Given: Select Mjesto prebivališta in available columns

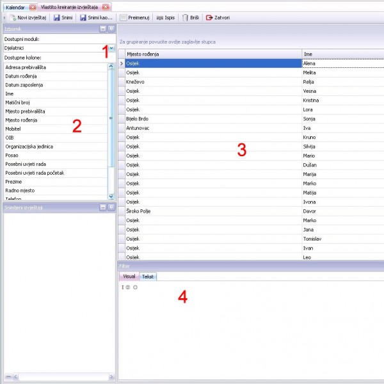Looking at the screenshot, I should click(56, 111).
